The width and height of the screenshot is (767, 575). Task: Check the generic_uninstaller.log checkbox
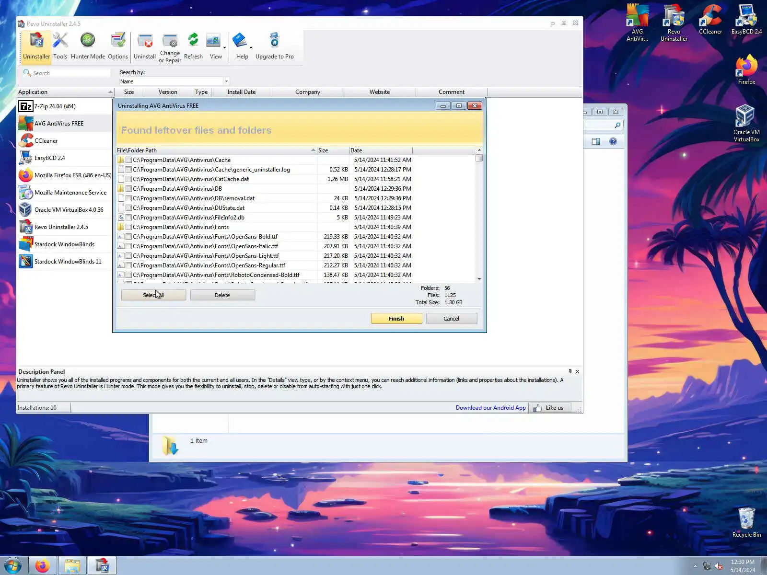pyautogui.click(x=128, y=170)
